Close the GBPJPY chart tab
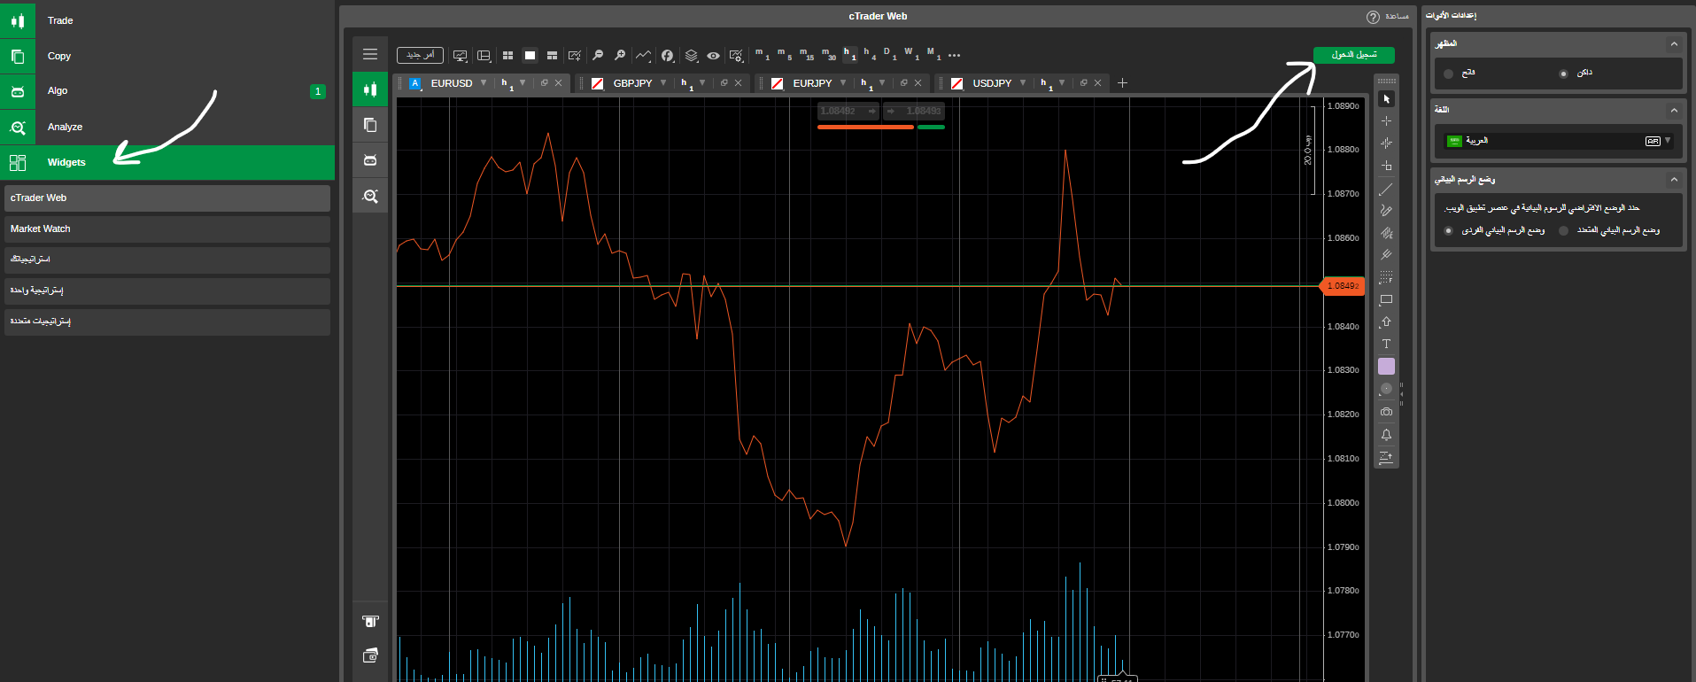Screen dimensions: 1696x682 pyautogui.click(x=739, y=82)
